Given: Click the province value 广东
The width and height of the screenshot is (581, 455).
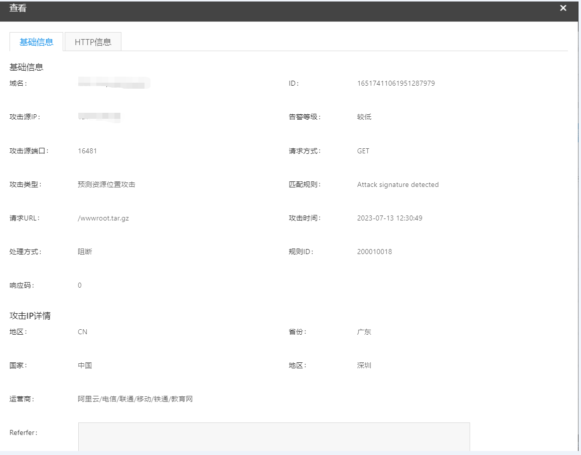Looking at the screenshot, I should (364, 332).
